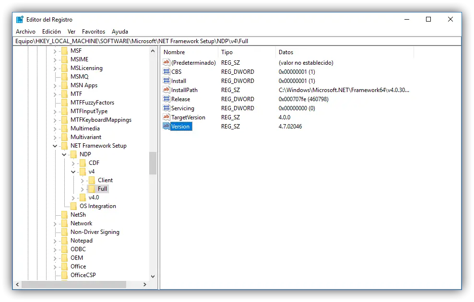Click the Servicing data 0x00000000 (0)
This screenshot has width=474, height=302.
point(297,108)
